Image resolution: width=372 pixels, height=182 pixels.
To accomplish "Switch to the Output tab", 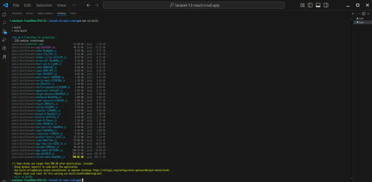I will point(30,13).
